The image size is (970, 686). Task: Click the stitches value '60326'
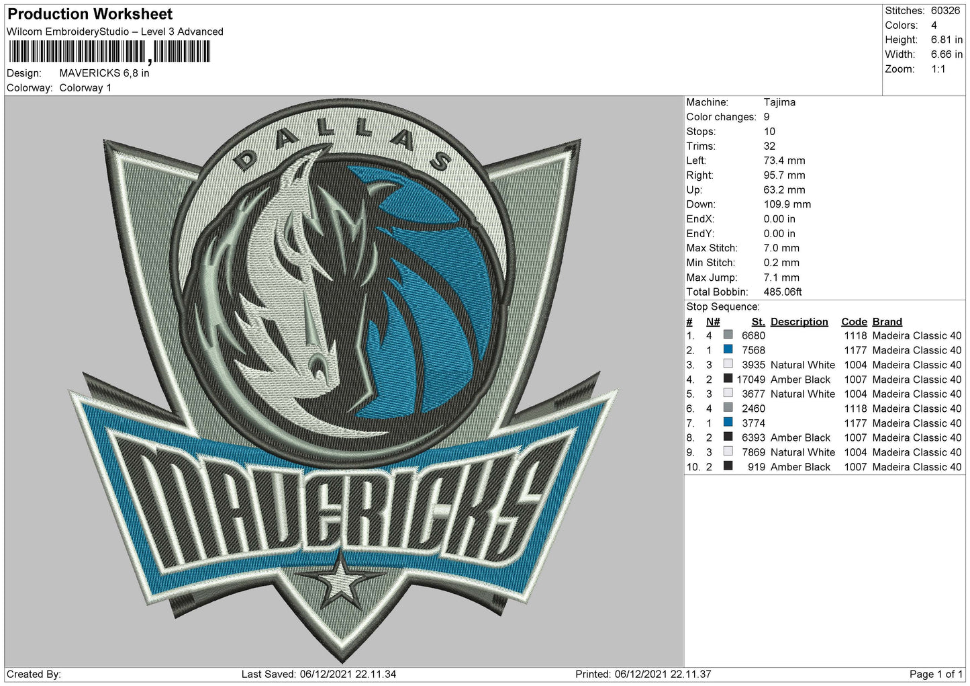945,11
